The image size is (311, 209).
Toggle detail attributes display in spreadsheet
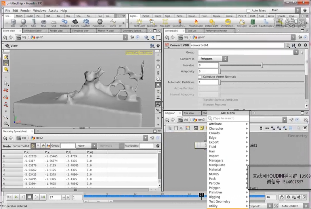click(x=48, y=146)
